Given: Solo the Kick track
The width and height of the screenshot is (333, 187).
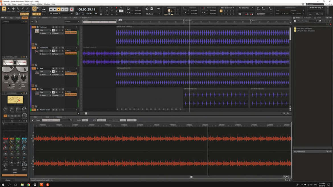Looking at the screenshot, I should (56, 68).
